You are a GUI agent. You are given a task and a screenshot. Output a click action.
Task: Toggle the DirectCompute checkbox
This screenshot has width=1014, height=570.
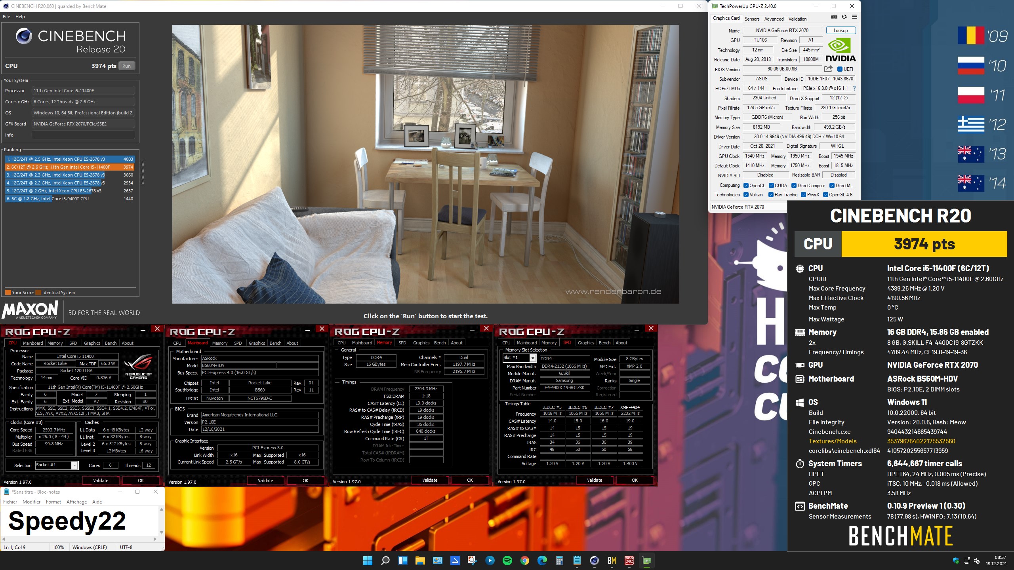(794, 186)
